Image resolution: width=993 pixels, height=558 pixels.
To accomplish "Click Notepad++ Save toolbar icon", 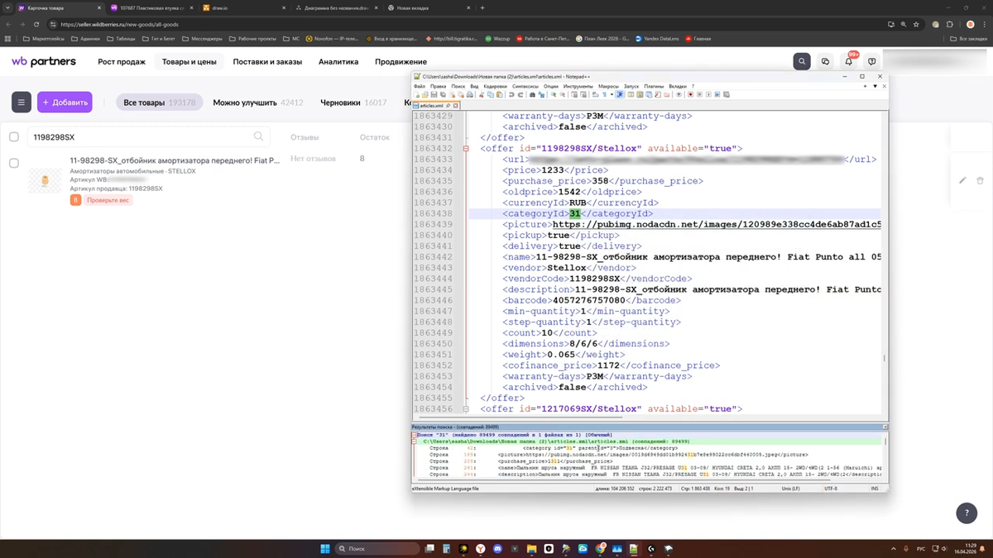I will point(434,95).
